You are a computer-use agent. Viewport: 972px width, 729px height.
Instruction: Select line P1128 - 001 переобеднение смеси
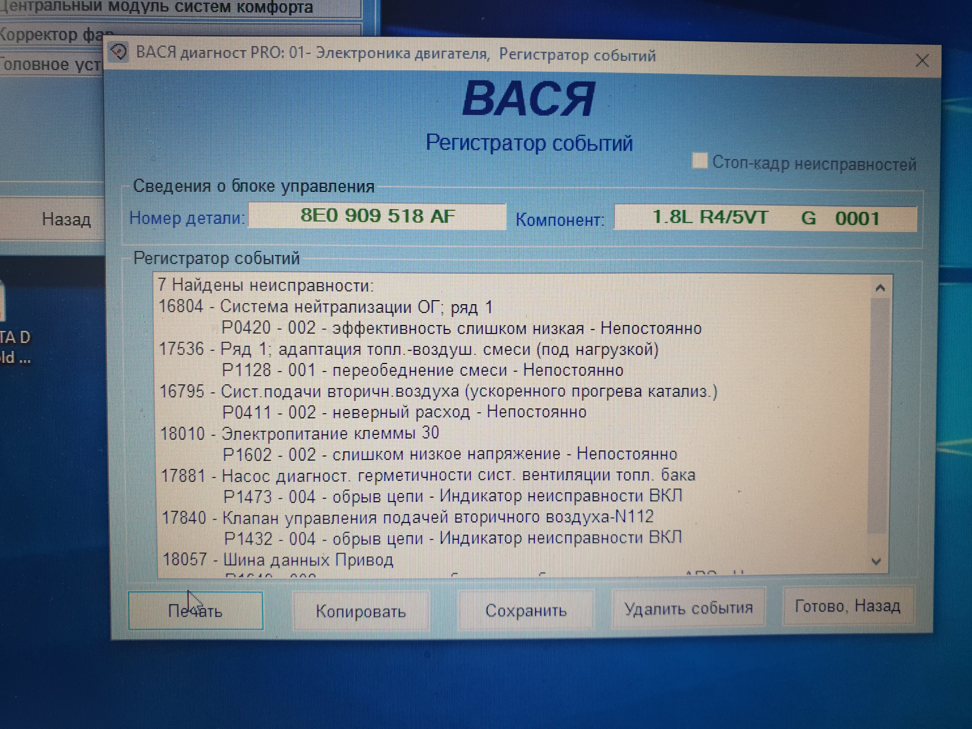[423, 370]
